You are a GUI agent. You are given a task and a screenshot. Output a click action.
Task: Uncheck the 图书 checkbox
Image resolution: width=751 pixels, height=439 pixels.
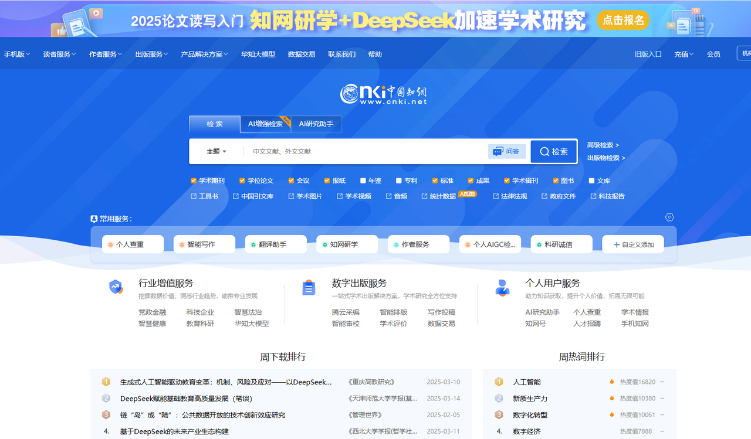pyautogui.click(x=556, y=181)
